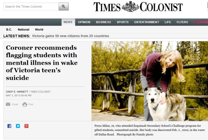
Task: Click the magnifying glass search button
Action: [63, 7]
